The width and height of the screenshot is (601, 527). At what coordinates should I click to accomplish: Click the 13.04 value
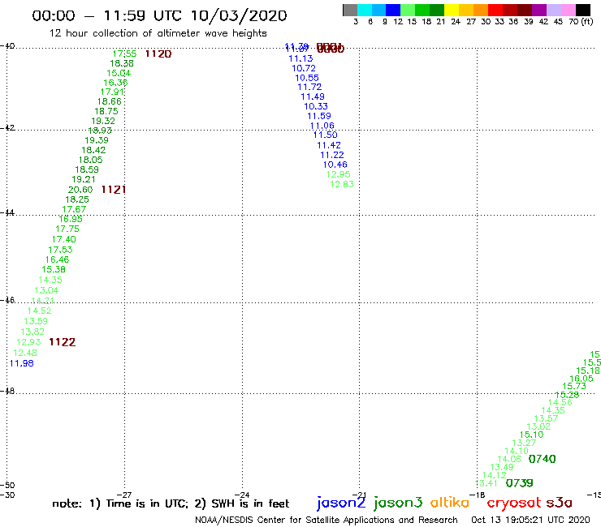46,290
